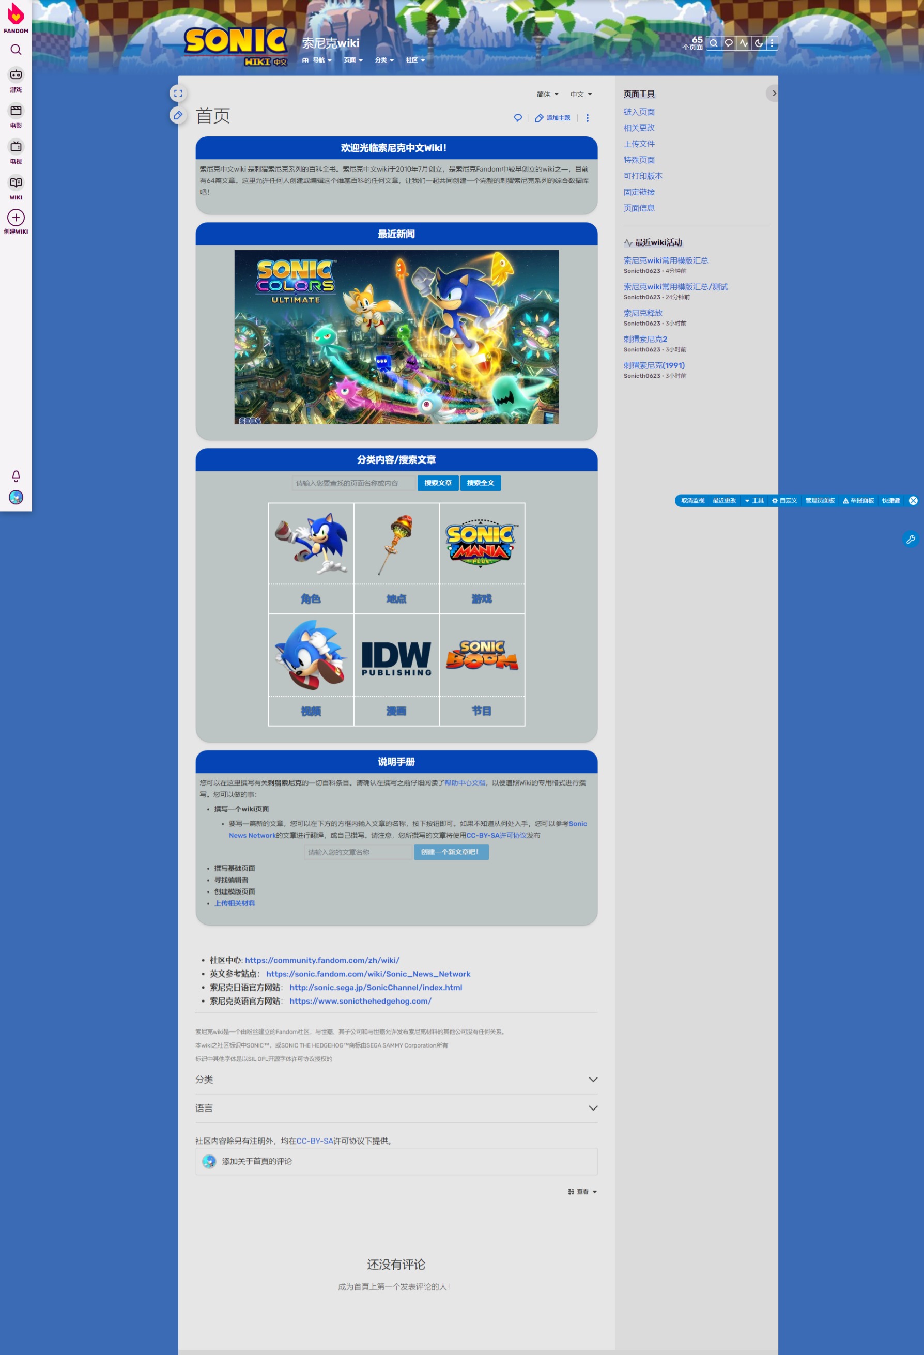Screen dimensions: 924x1355
Task: Open discussions bubble icon in header
Action: coord(728,43)
